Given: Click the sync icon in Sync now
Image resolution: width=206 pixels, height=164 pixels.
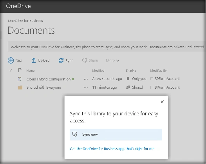Looking at the screenshot, I should tap(75, 134).
